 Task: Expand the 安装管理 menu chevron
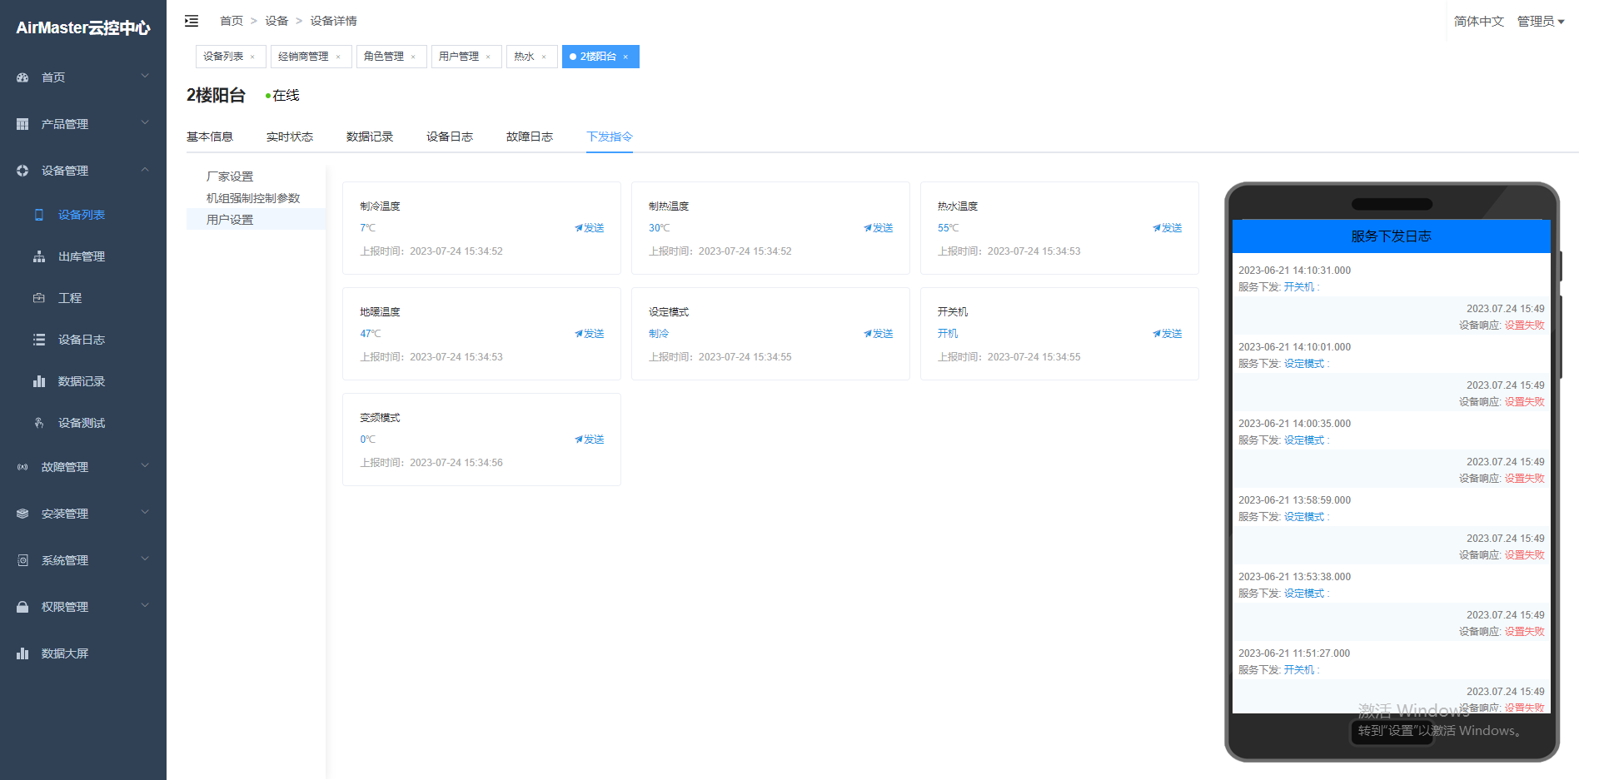145,512
